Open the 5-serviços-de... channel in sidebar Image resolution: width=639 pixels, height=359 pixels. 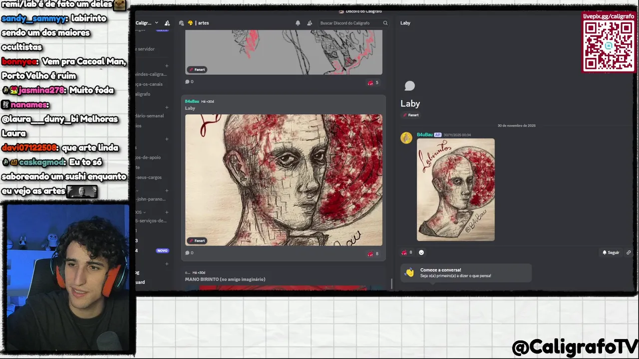pyautogui.click(x=151, y=220)
